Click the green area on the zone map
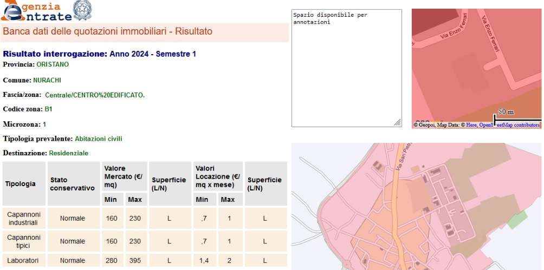The image size is (544, 270). (x=517, y=220)
